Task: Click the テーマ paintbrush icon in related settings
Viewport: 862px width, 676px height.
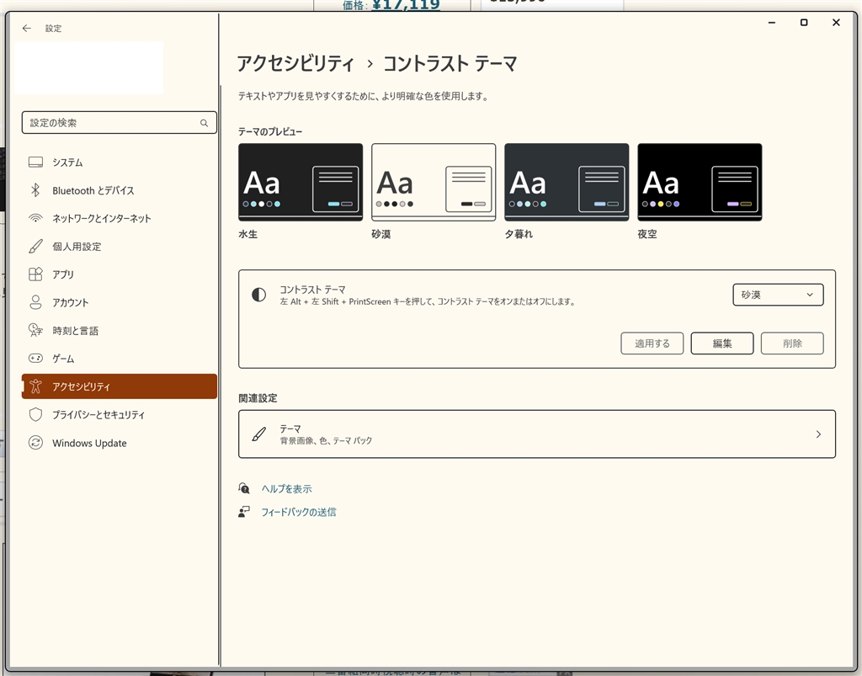Action: click(259, 434)
